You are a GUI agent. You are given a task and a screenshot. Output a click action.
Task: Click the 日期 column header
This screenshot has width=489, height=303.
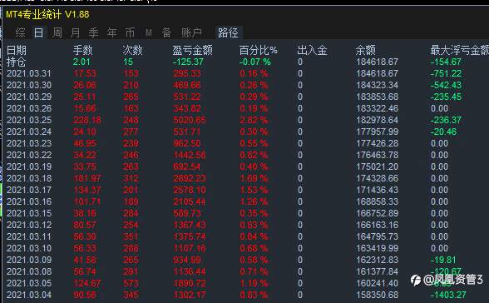pos(17,50)
